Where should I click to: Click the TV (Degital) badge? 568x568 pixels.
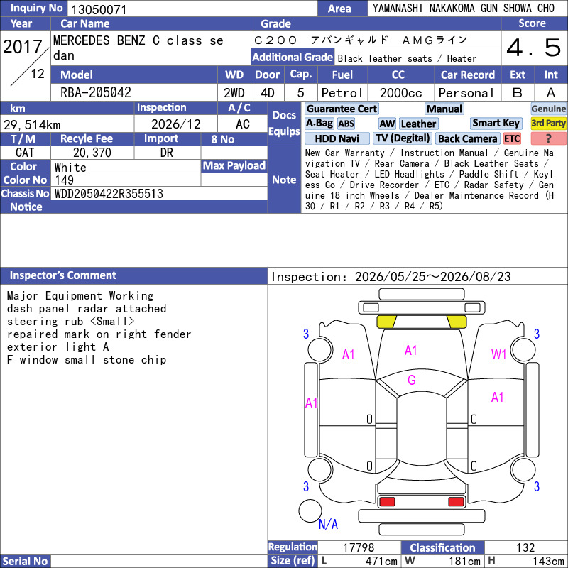click(x=403, y=138)
